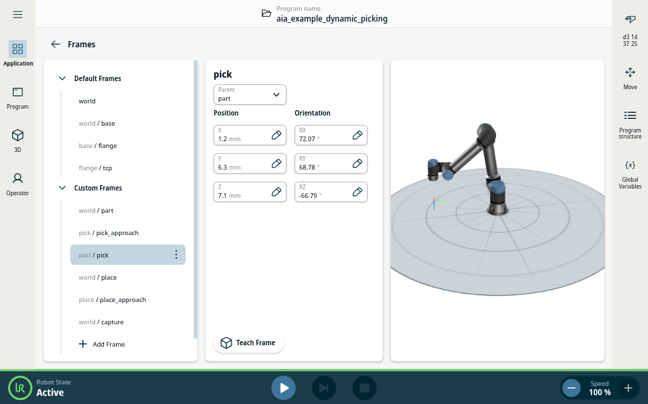Open the hamburger menu
This screenshot has height=404, width=648.
click(x=18, y=15)
